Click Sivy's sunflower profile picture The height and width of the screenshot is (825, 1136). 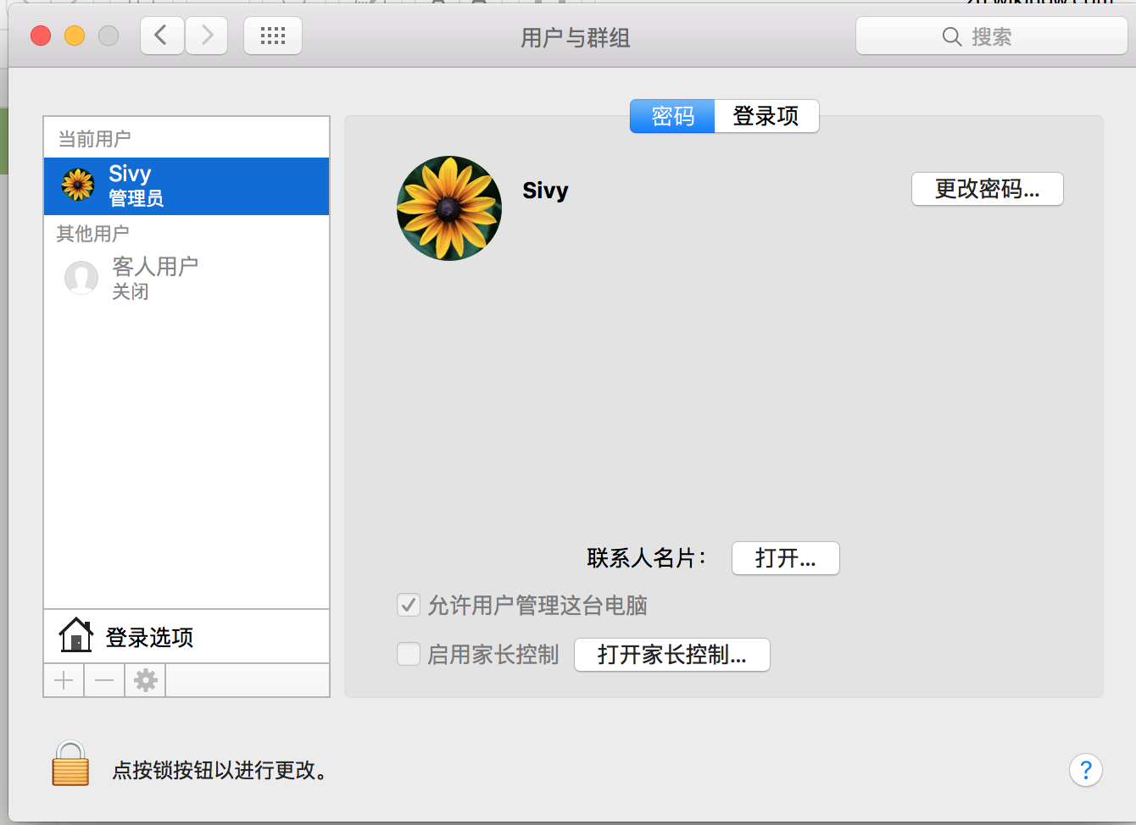coord(449,208)
